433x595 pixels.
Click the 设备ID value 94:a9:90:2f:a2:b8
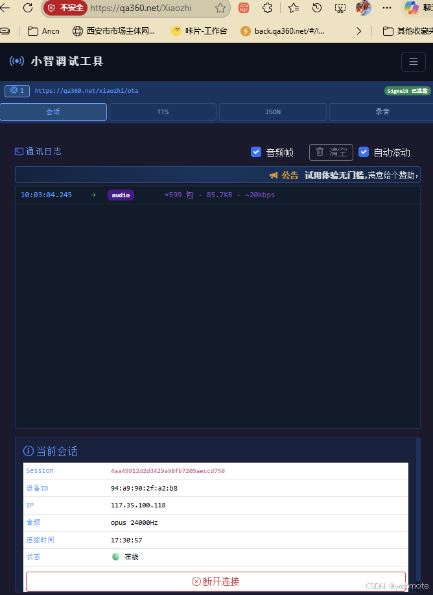(144, 489)
